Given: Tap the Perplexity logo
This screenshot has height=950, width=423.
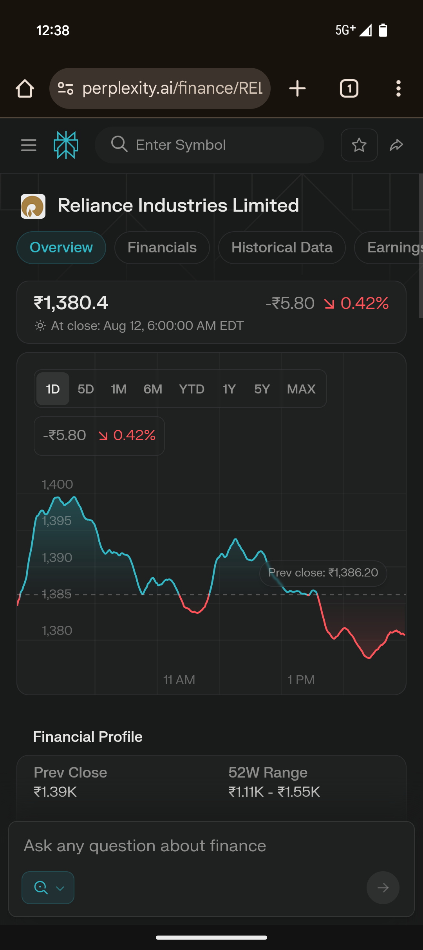Looking at the screenshot, I should click(x=66, y=145).
